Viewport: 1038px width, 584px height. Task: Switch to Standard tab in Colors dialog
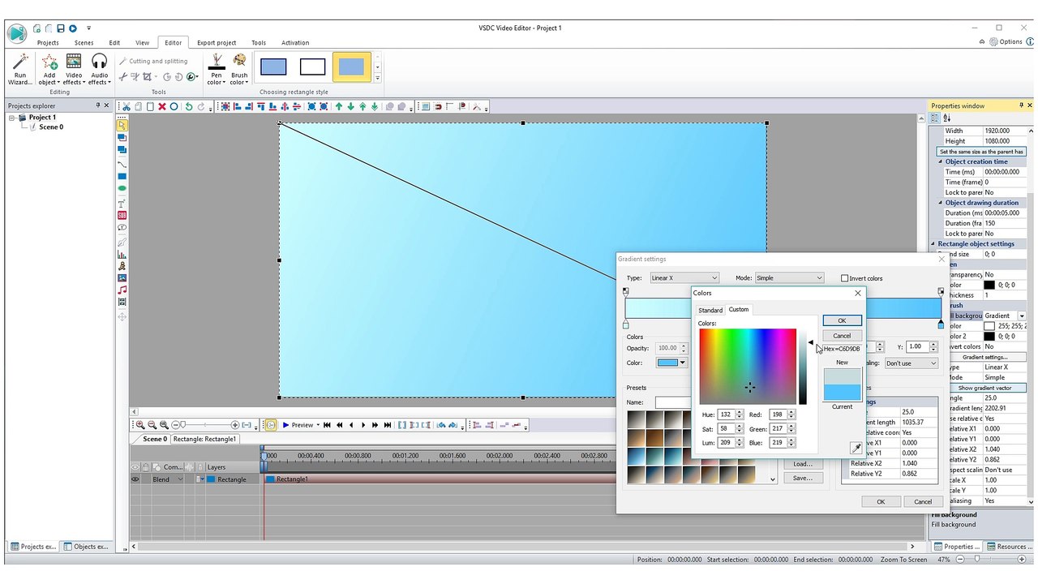710,310
